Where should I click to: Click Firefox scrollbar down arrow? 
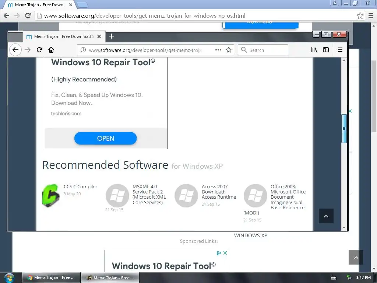point(344,228)
